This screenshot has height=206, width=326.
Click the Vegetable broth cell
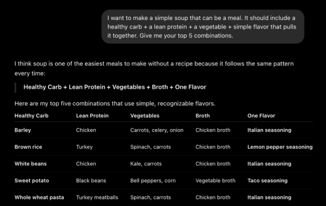[x=215, y=180]
